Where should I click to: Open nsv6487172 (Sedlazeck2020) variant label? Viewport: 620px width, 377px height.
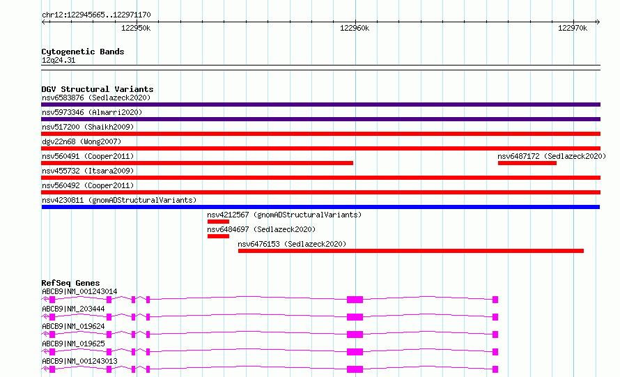[552, 156]
